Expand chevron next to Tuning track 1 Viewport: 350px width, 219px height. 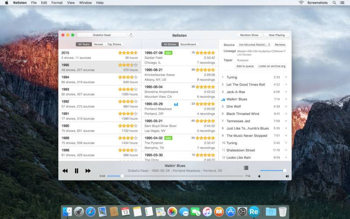point(286,77)
